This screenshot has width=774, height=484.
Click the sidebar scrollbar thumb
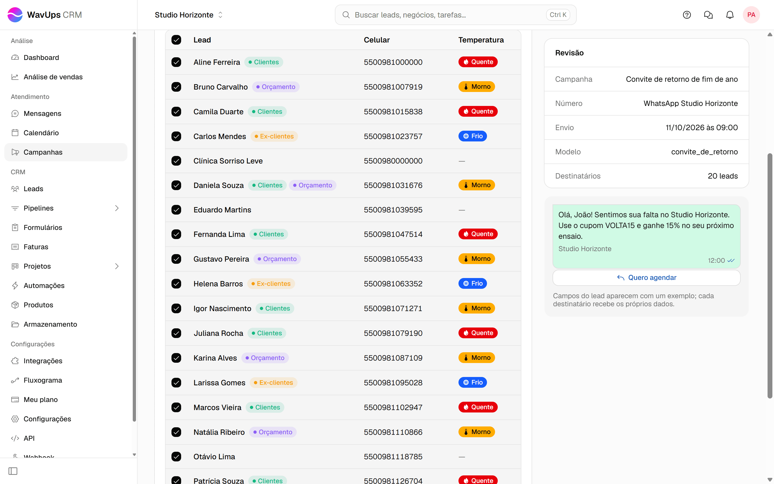click(134, 229)
